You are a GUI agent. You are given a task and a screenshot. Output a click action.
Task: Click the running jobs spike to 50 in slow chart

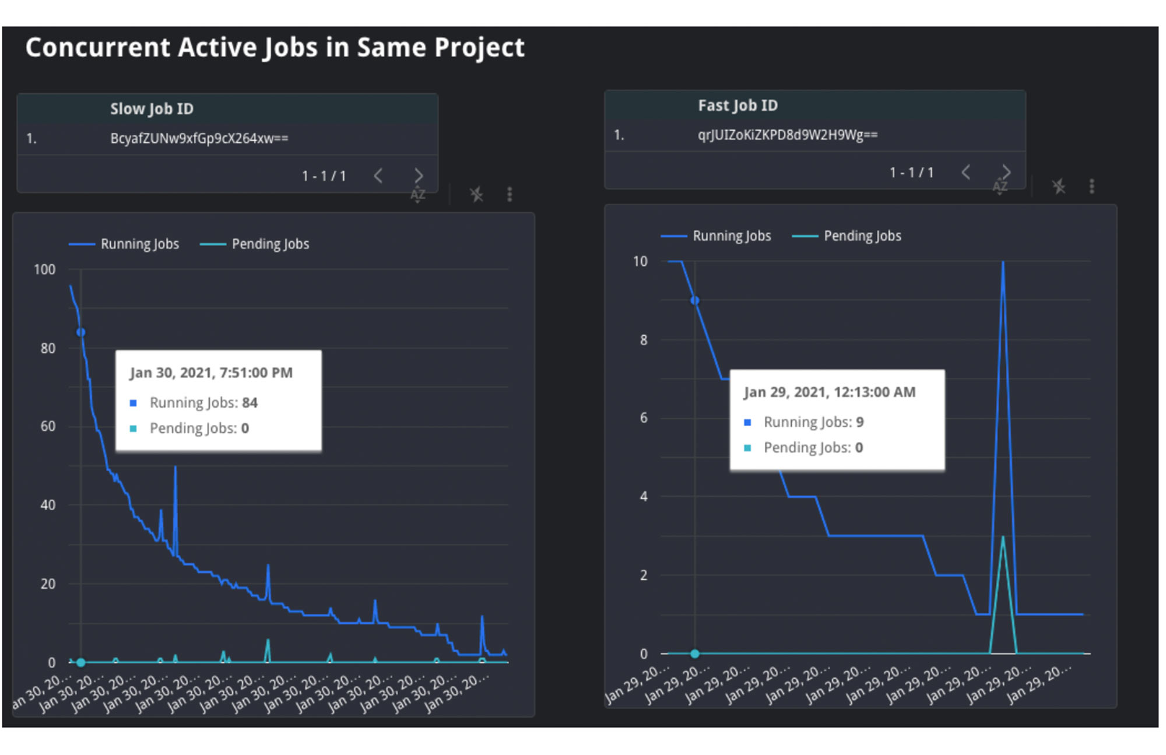175,466
